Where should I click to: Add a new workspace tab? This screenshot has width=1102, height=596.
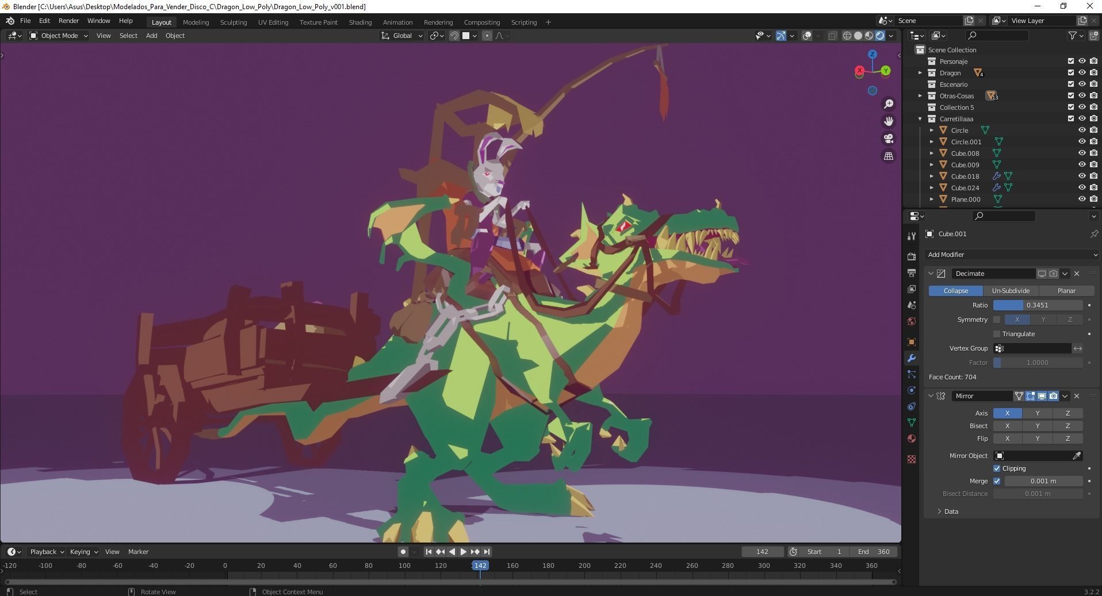548,22
